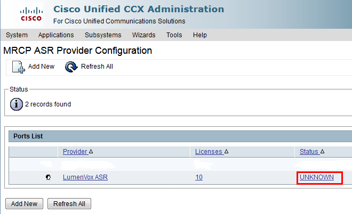Click the bottom Add New button
352x214 pixels.
24,204
